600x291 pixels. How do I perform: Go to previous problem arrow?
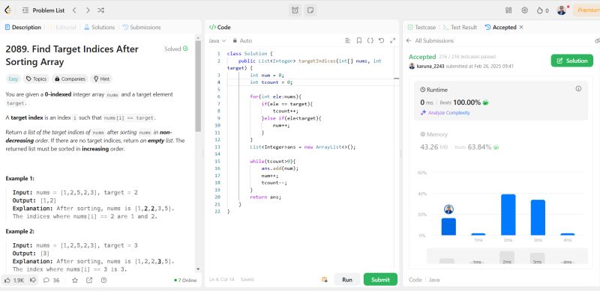point(74,10)
